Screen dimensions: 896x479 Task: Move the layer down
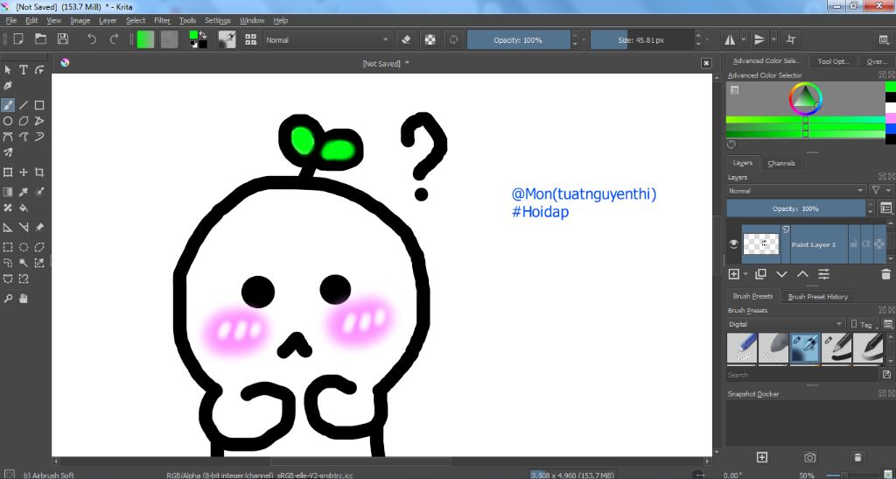click(x=781, y=274)
